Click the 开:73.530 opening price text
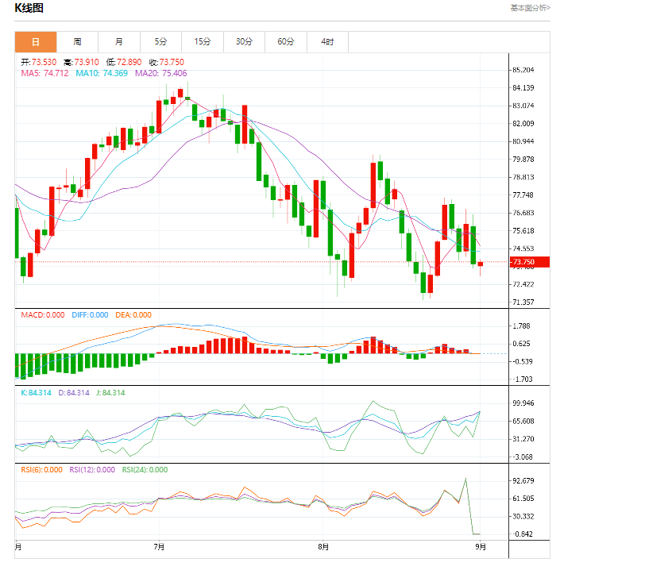 click(39, 62)
